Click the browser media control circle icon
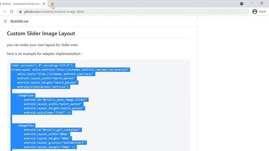Screen dimensions: 269x151 coord(242,4)
